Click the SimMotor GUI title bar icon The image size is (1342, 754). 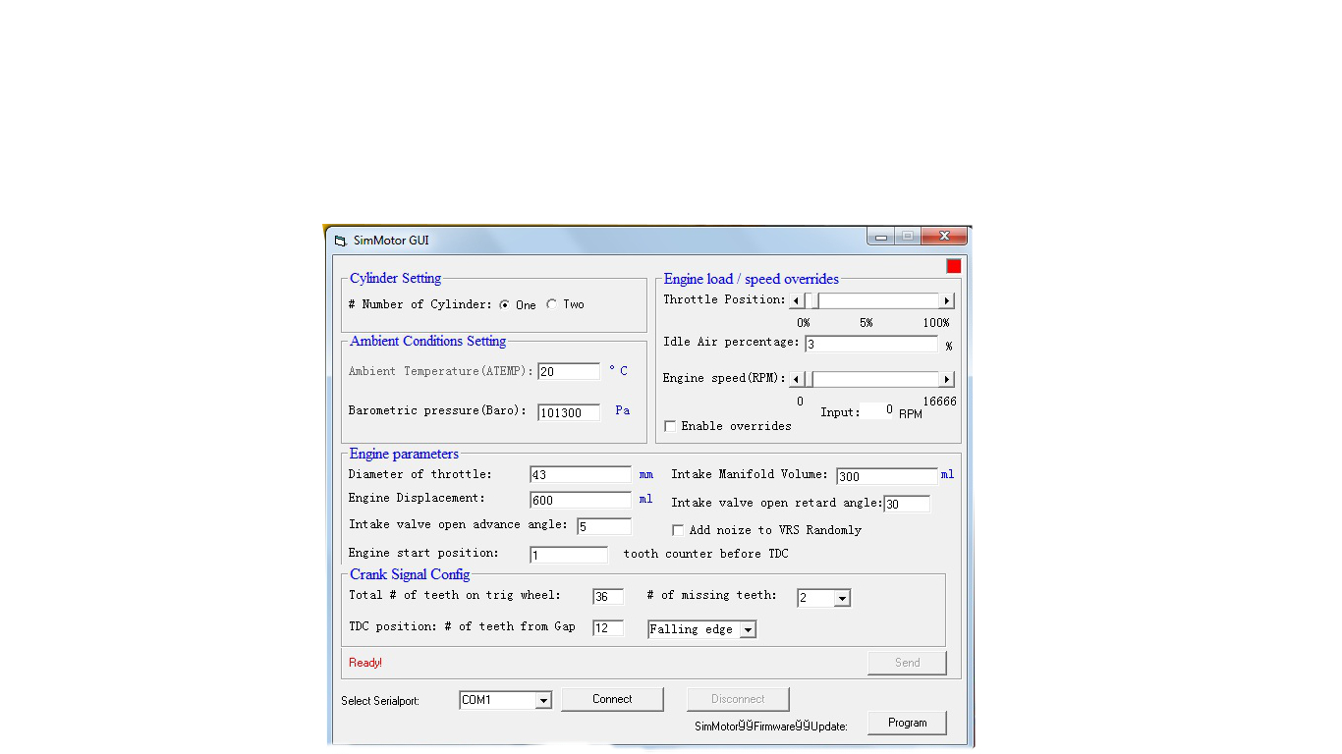pyautogui.click(x=341, y=241)
